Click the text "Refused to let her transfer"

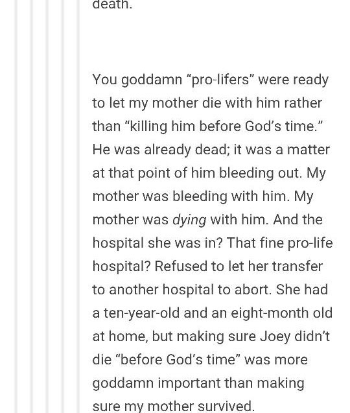(x=239, y=266)
